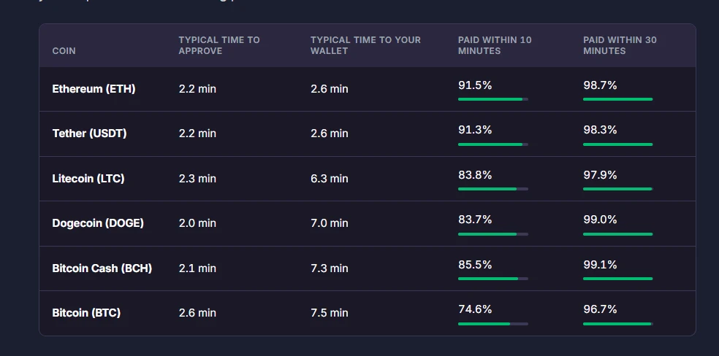Click the 7.3 min wallet time
Image resolution: width=719 pixels, height=356 pixels.
coord(330,268)
